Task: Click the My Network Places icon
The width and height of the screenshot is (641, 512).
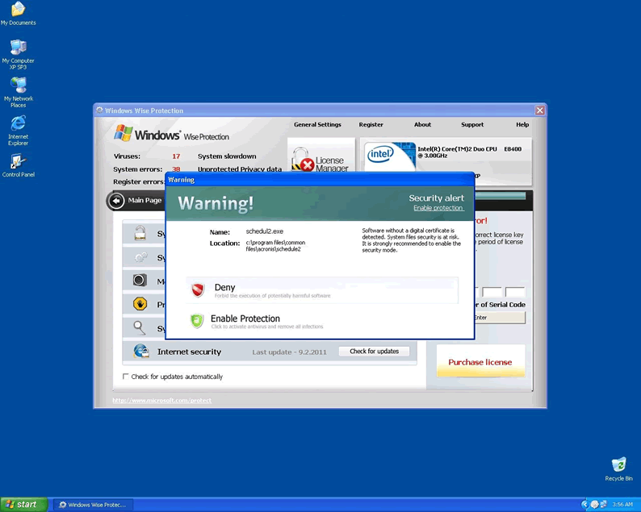Action: click(18, 85)
